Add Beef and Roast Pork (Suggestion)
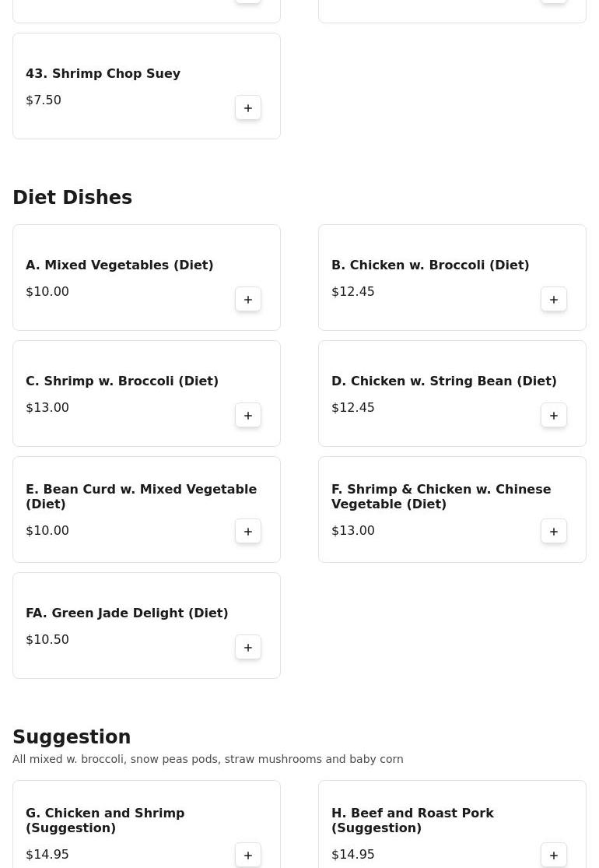This screenshot has height=868, width=599. point(554,855)
